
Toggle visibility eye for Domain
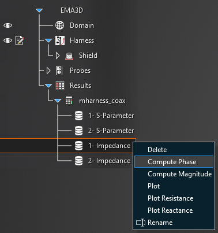click(x=7, y=25)
